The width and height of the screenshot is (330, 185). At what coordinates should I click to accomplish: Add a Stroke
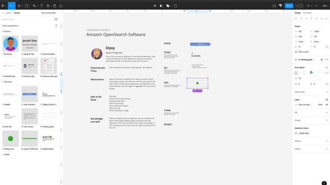[326, 120]
